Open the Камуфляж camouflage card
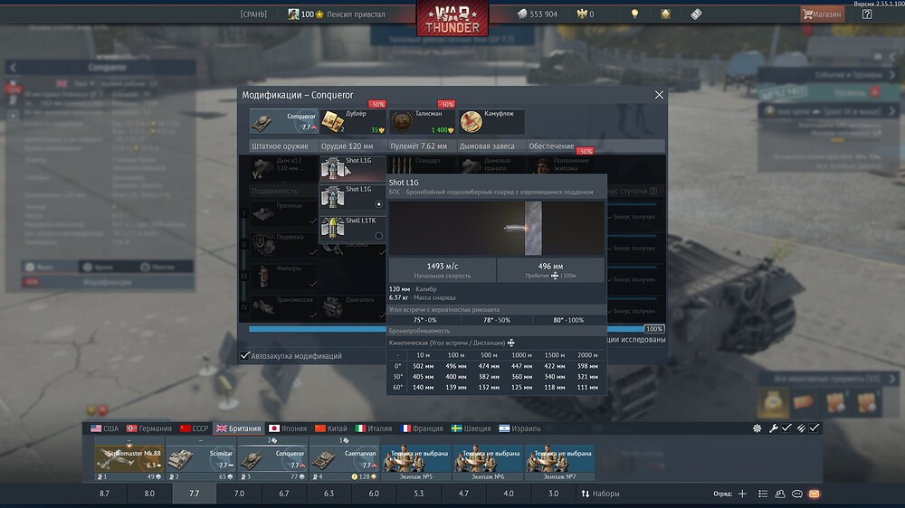905x508 pixels. pyautogui.click(x=491, y=121)
